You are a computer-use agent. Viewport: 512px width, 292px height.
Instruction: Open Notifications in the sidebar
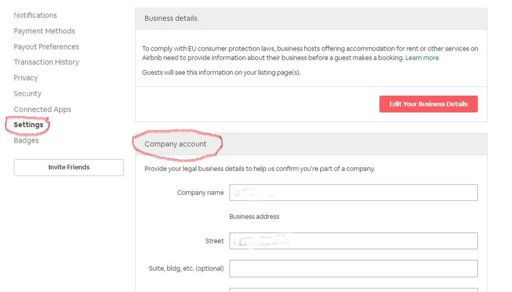click(x=35, y=15)
